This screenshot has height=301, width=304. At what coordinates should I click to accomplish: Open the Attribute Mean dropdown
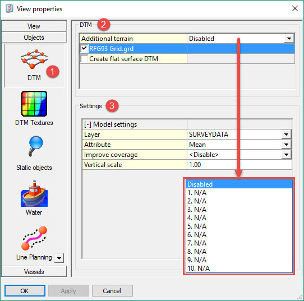pos(286,145)
